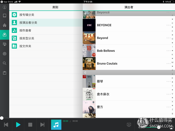
Task: Open more options for 曹方 row
Action: (168, 107)
